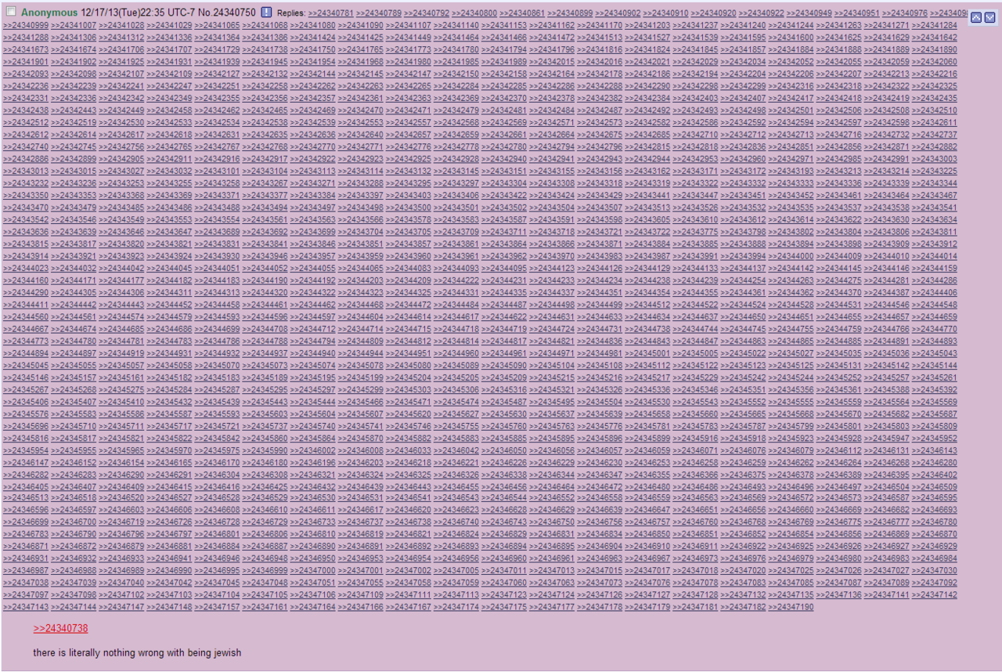
Task: Follow reply link >>24346929
Action: point(934,547)
